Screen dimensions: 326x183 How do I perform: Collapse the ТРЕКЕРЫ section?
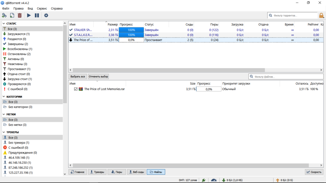pyautogui.click(x=4, y=132)
